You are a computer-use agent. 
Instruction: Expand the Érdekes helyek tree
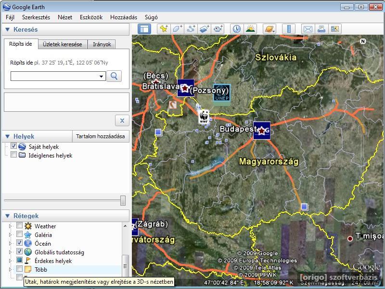coord(10,261)
